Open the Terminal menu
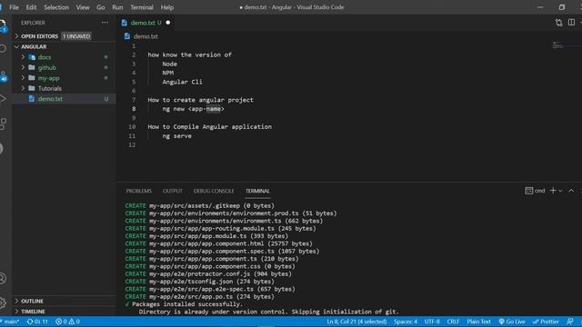Screen dimensions: 582x327 142,7
